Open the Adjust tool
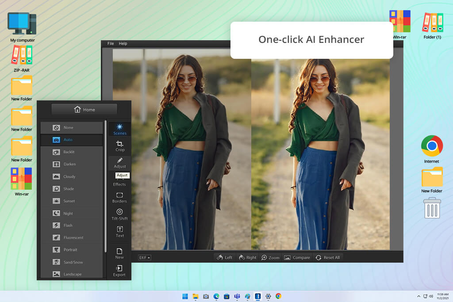453x302 pixels. pyautogui.click(x=119, y=163)
